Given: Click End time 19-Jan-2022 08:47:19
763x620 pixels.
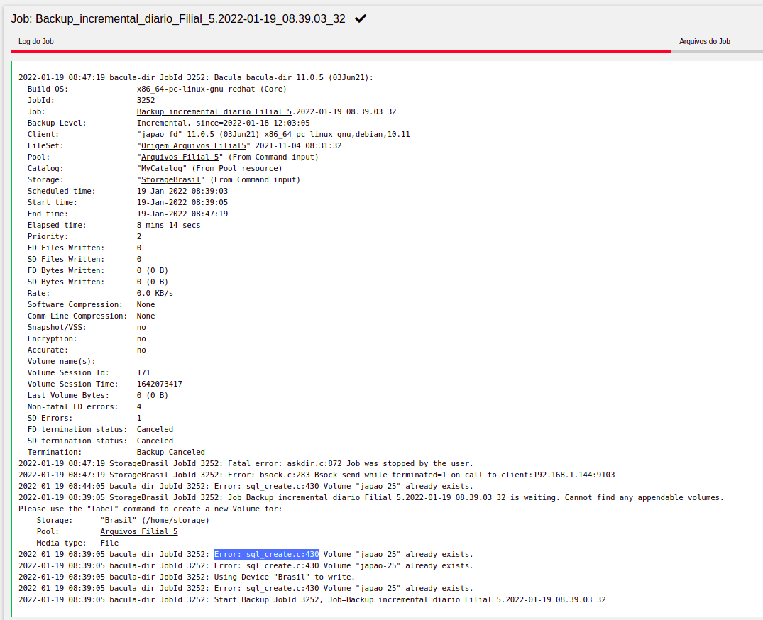Looking at the screenshot, I should [182, 214].
